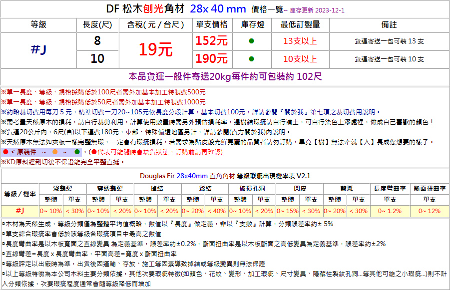
Task: Click the note 貨運寄送一包可裝 13 支
Action: [389, 41]
